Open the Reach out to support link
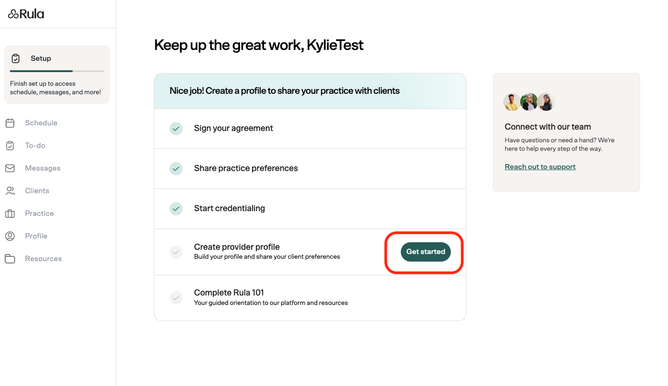Screen dimensions: 668x386 pos(540,166)
